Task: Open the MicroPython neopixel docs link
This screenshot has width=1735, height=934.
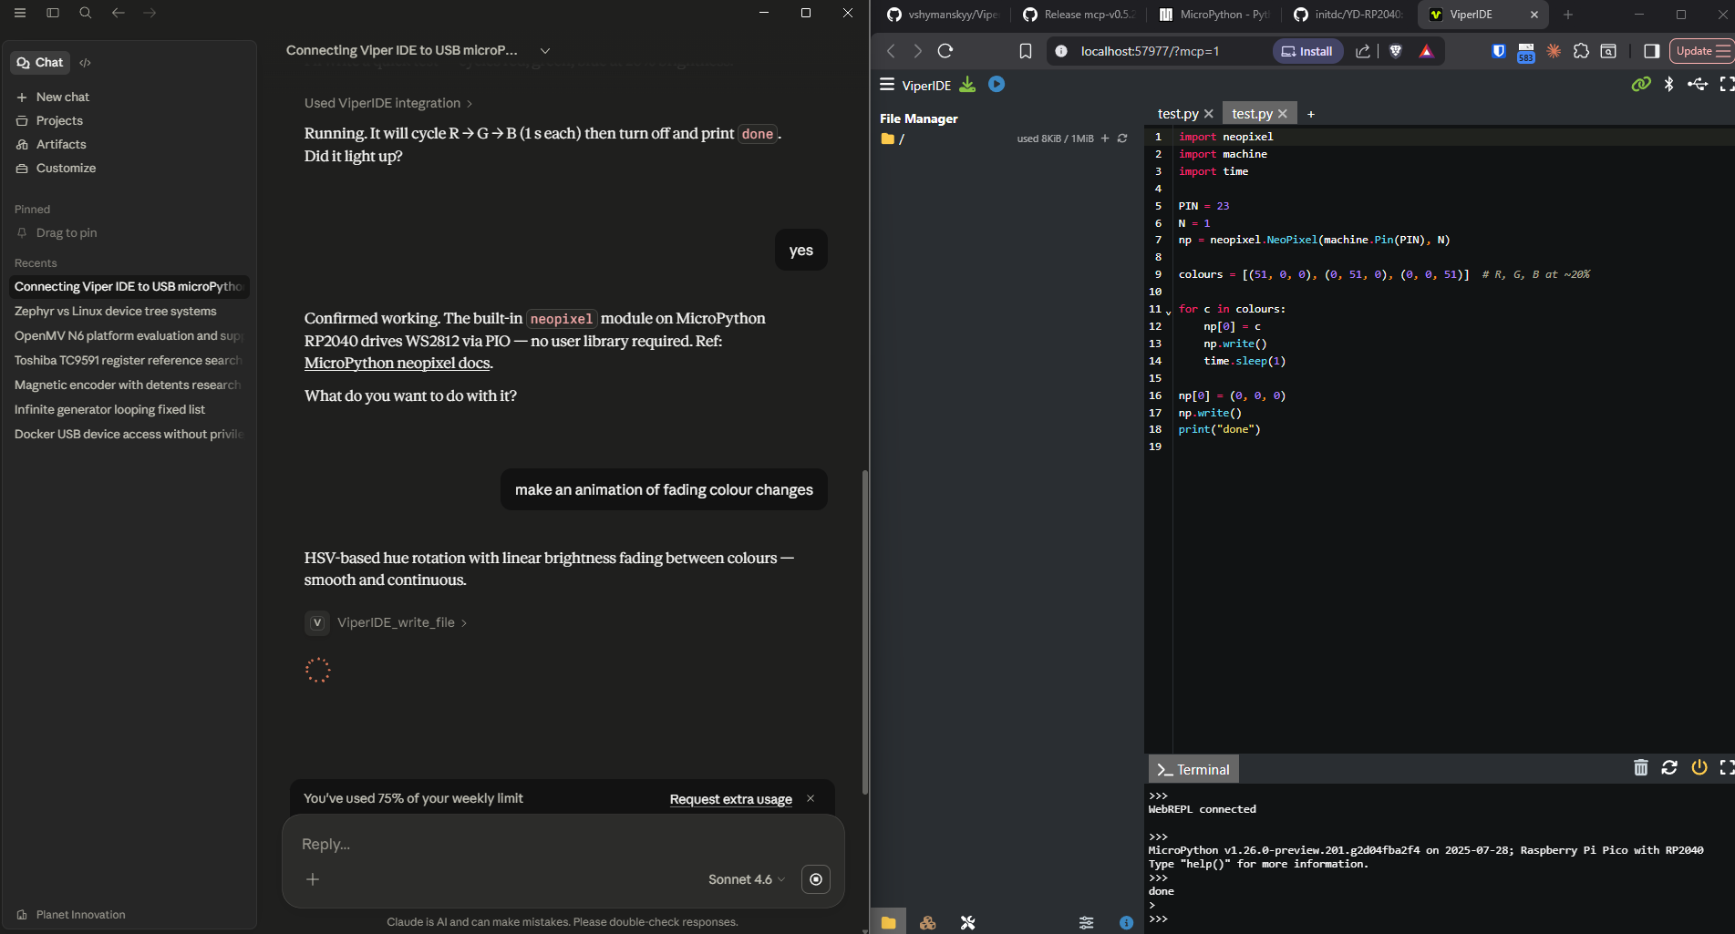Action: click(397, 364)
